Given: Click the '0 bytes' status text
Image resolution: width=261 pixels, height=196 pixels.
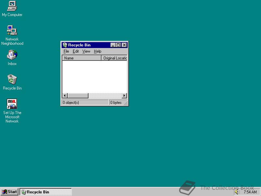Looking at the screenshot, I should click(x=116, y=103).
